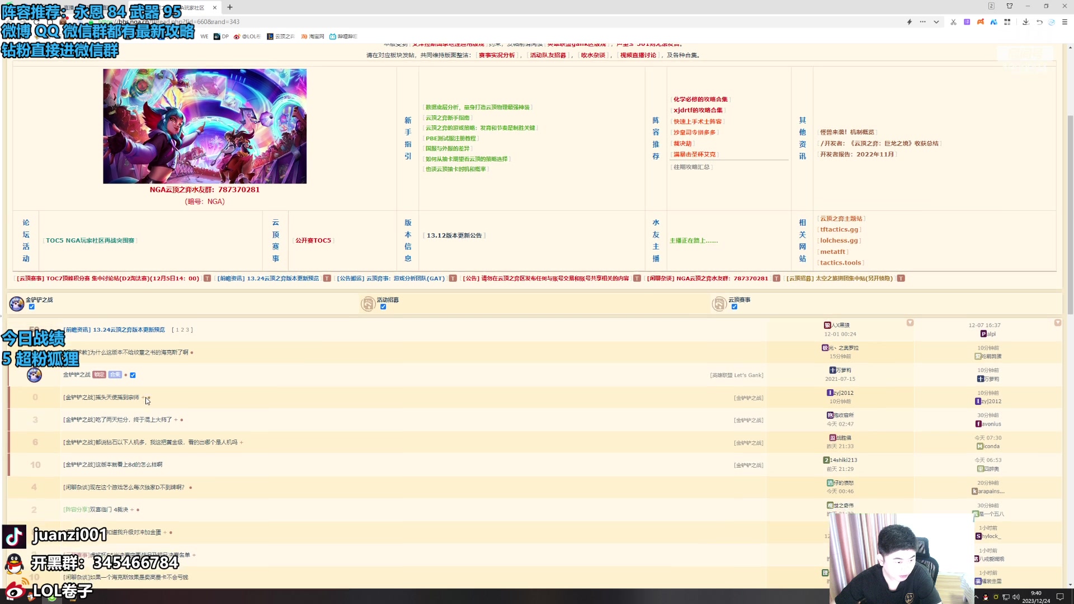Expand the address bar dropdown chevron
This screenshot has height=604, width=1074.
click(936, 22)
